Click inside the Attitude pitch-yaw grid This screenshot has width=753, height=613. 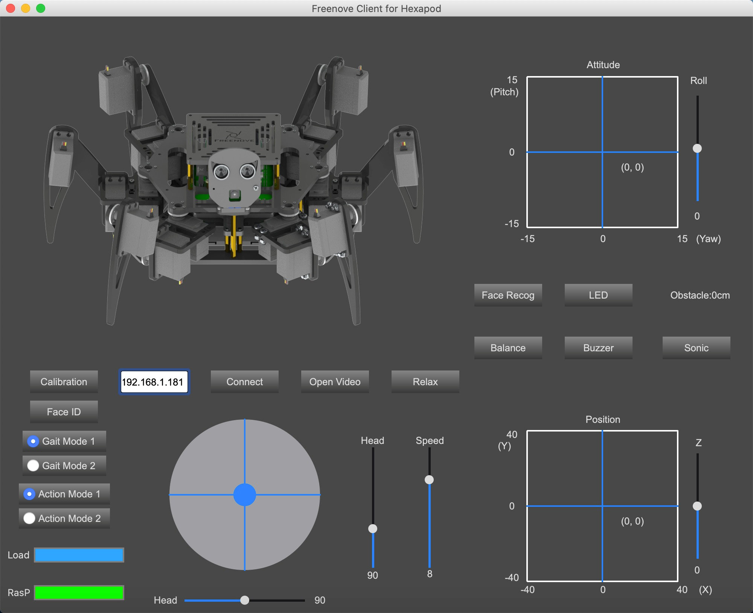602,152
